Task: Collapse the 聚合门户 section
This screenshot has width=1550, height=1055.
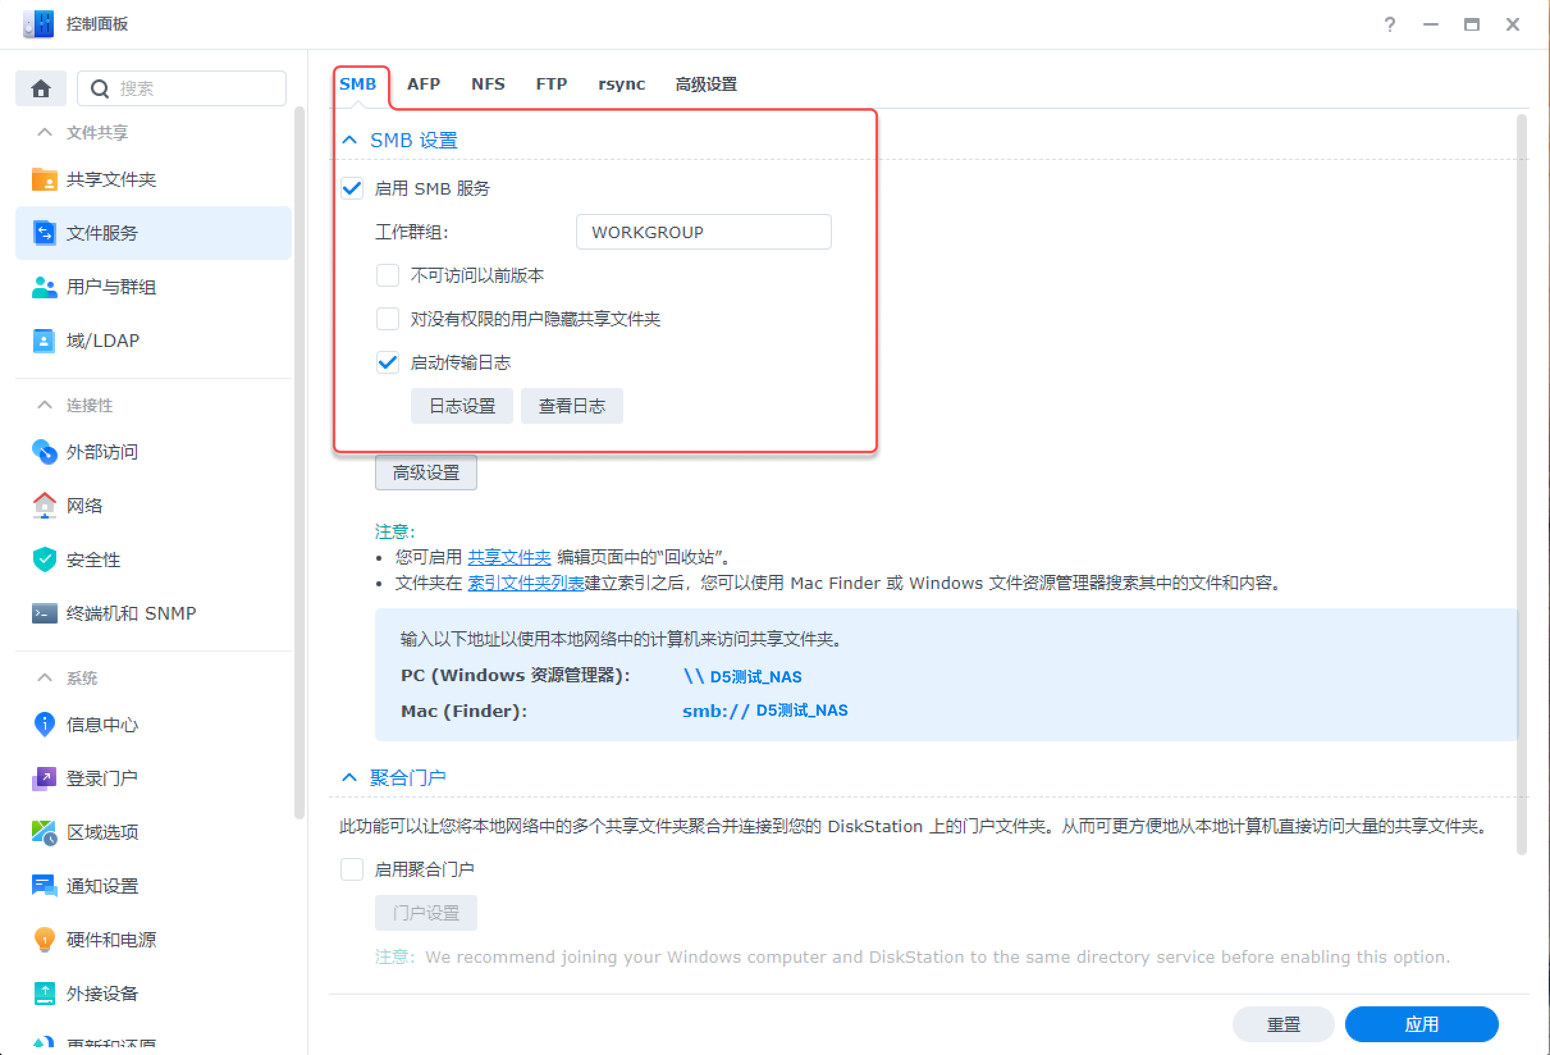Action: pos(349,777)
